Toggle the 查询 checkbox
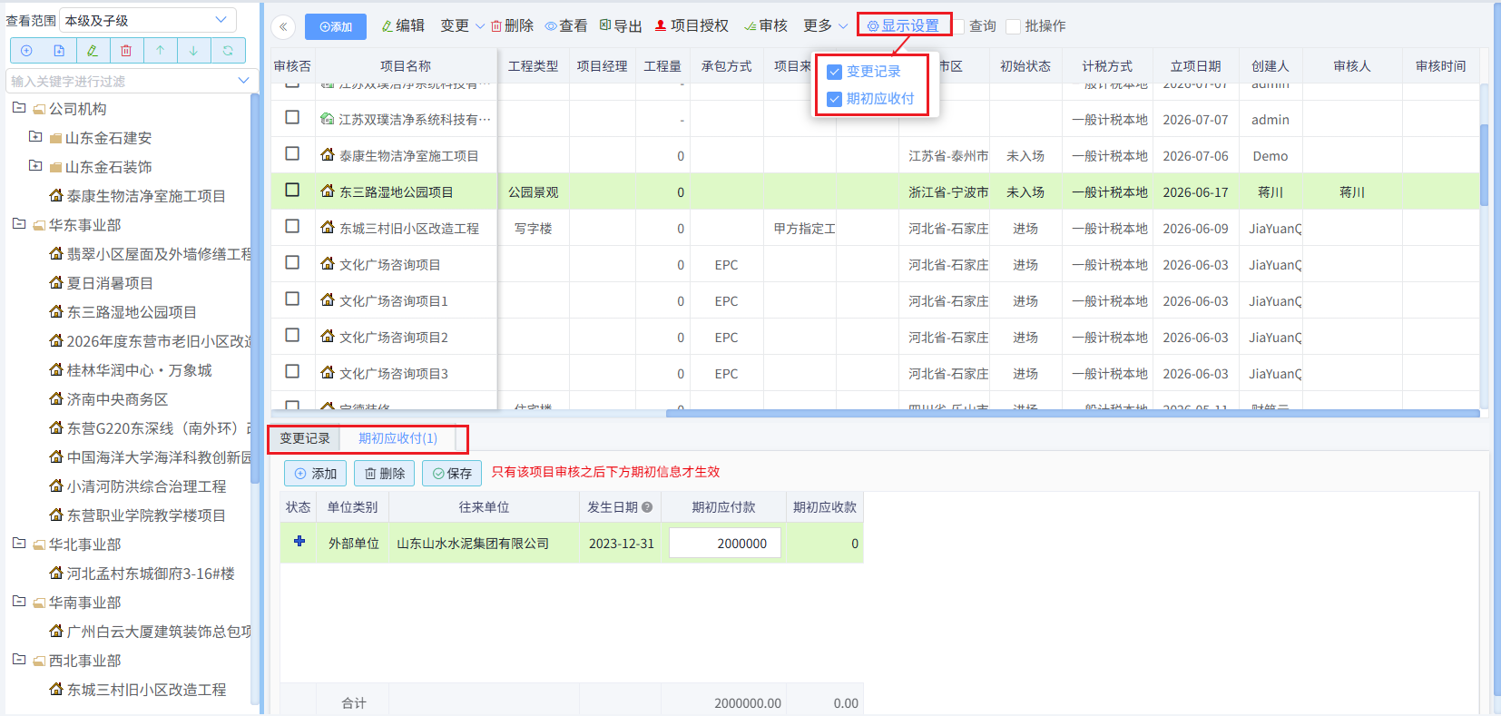Screen dimensions: 1501x716 958,26
